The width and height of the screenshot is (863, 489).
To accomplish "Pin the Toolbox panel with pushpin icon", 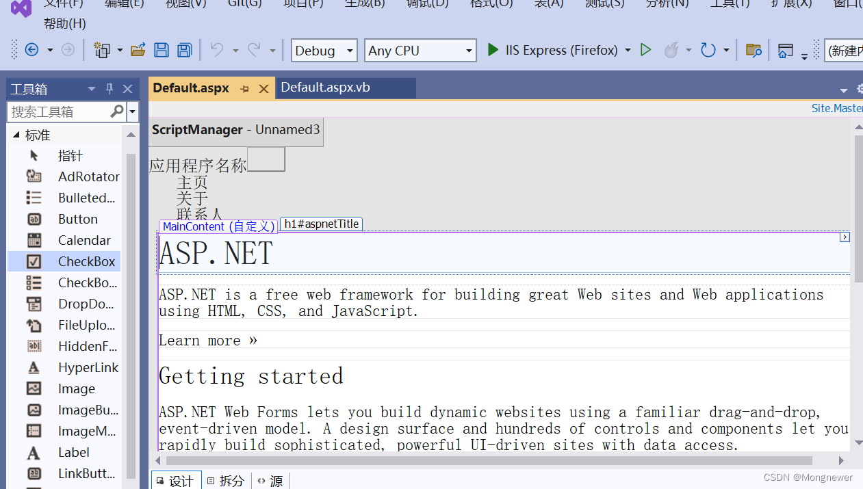I will click(110, 89).
